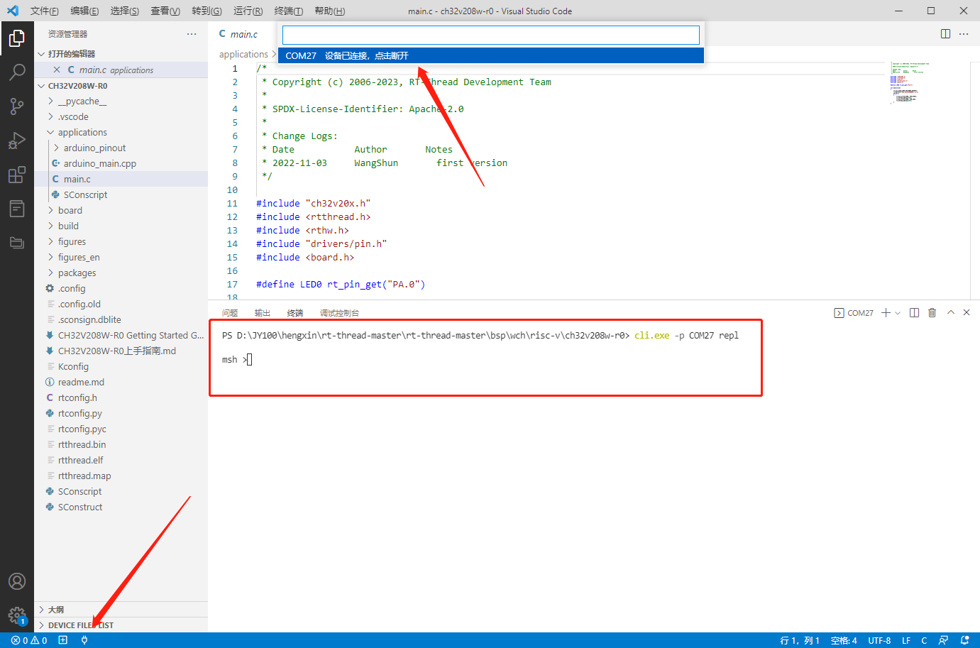Open the 帮助(H) menu

329,11
